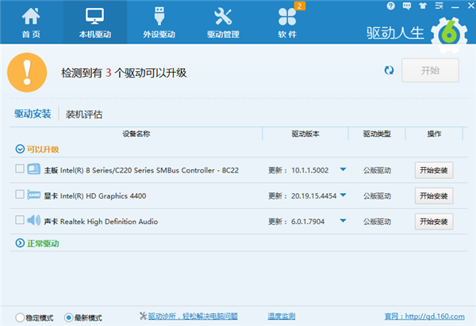Check the 显卡 Intel HD Graphics checkbox
The height and width of the screenshot is (326, 476).
tap(20, 195)
